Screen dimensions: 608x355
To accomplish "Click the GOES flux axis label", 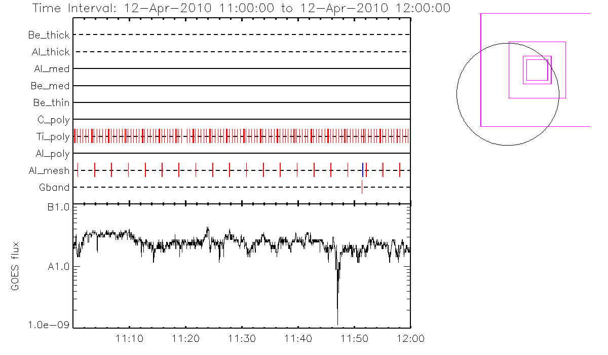I will [15, 266].
